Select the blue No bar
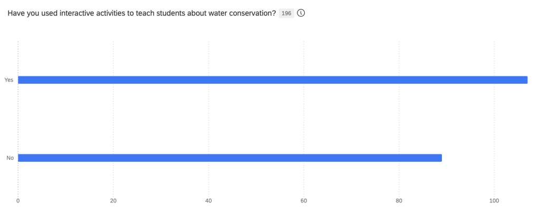Viewport: 540px width, 215px height. tap(230, 158)
